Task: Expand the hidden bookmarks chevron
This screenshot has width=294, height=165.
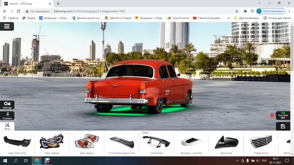Action: 228,18
